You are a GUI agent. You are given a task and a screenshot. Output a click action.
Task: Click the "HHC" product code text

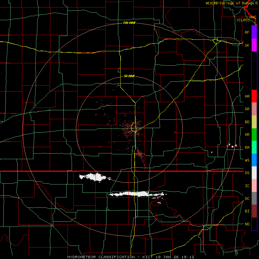click(x=253, y=17)
